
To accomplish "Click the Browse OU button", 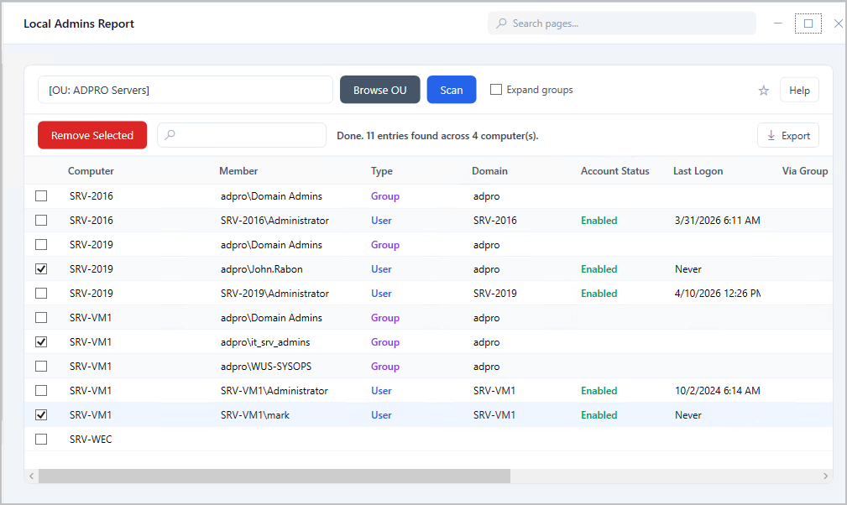I will pos(379,90).
